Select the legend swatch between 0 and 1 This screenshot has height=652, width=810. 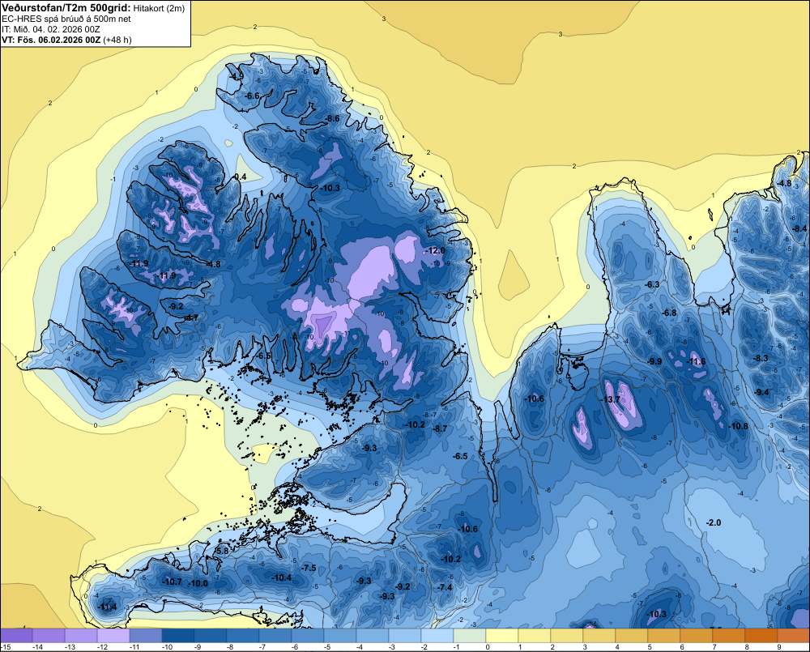click(x=502, y=636)
